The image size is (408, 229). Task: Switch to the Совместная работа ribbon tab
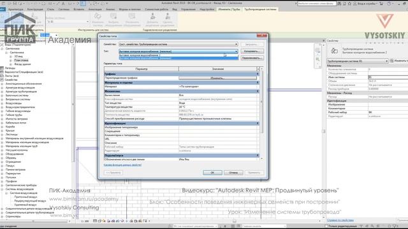point(156,10)
